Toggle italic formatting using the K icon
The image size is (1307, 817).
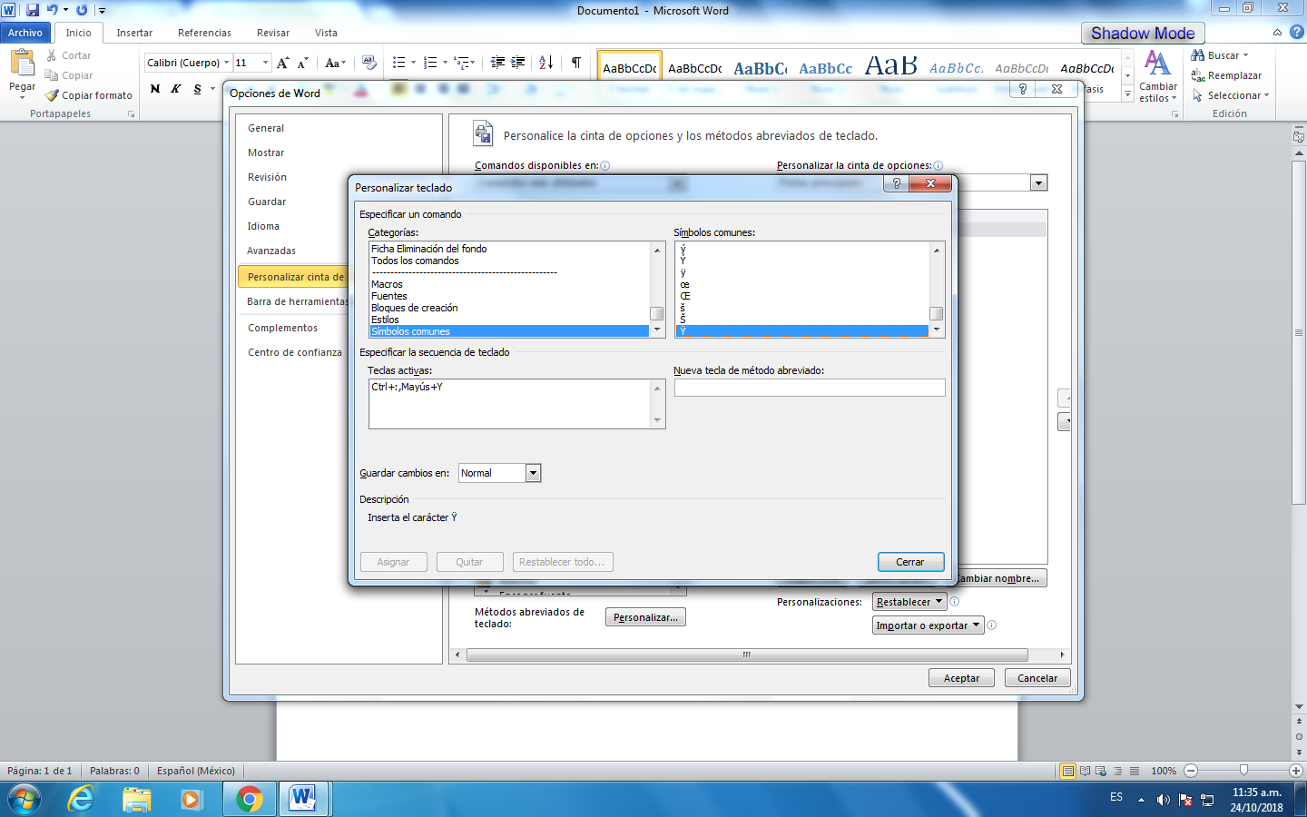click(174, 88)
